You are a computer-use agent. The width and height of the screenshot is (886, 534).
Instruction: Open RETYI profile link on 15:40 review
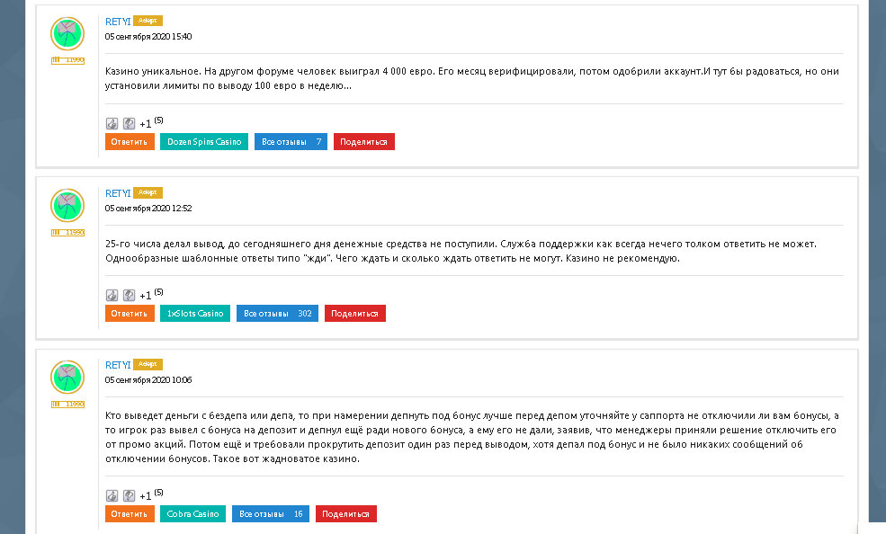pyautogui.click(x=118, y=21)
